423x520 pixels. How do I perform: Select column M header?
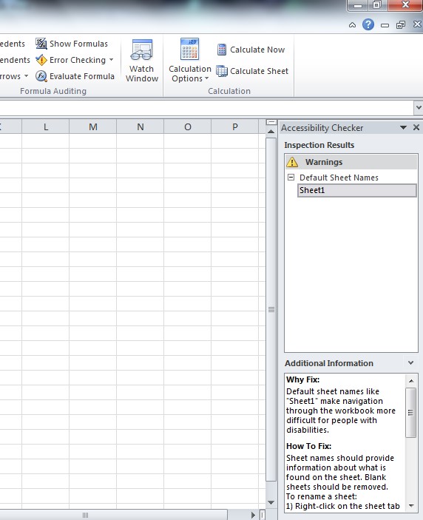click(x=93, y=127)
